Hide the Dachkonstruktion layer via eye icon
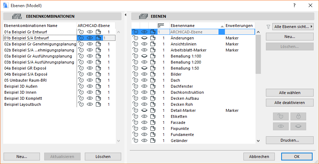Viewport: 319px width, 164px height. (x=144, y=92)
